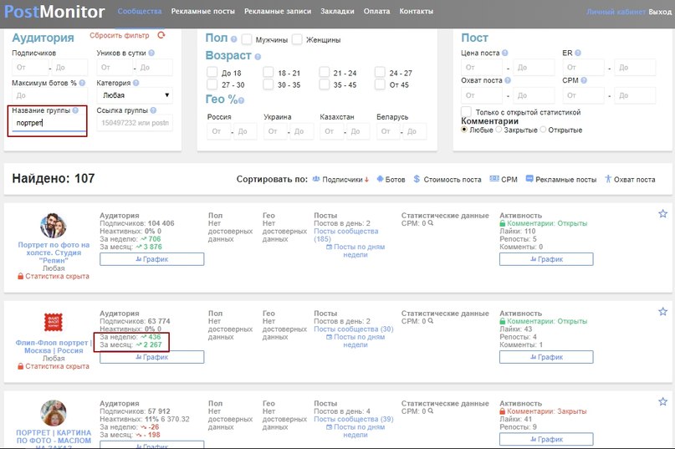The height and width of the screenshot is (449, 675).
Task: Open Личный кабинет link
Action: click(x=616, y=12)
